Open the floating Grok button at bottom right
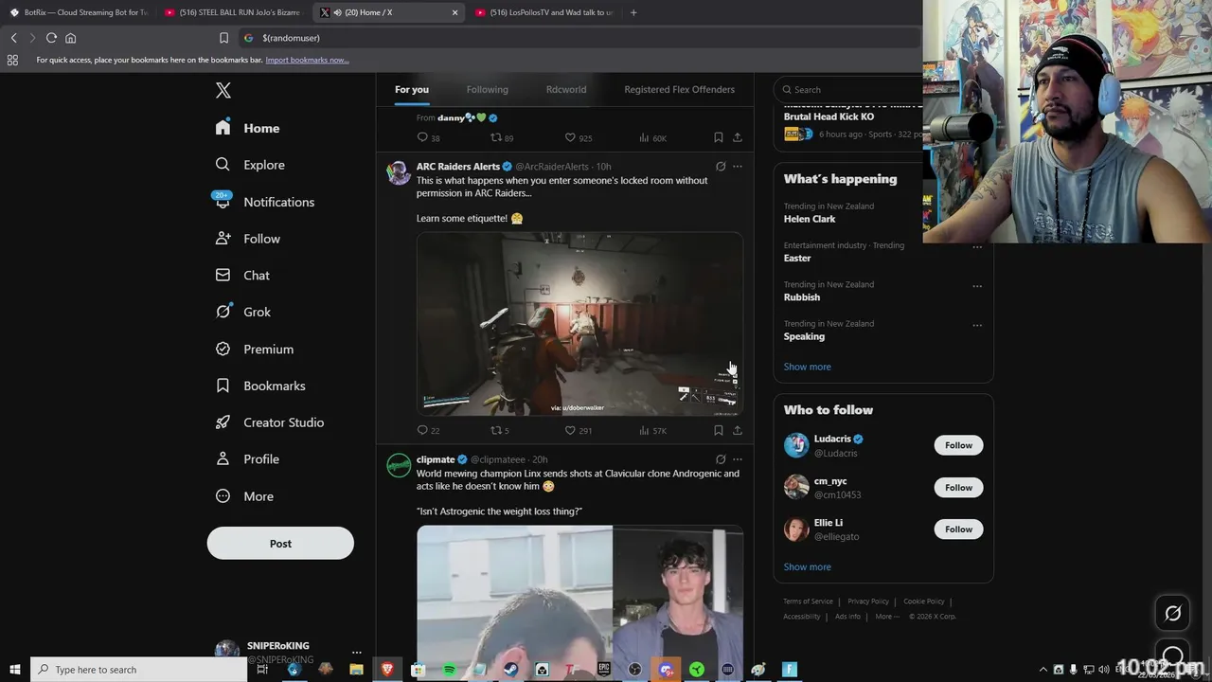 1172,614
